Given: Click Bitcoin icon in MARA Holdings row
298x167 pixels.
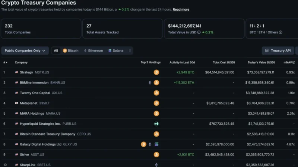Looking at the screenshot, I should (156, 114).
